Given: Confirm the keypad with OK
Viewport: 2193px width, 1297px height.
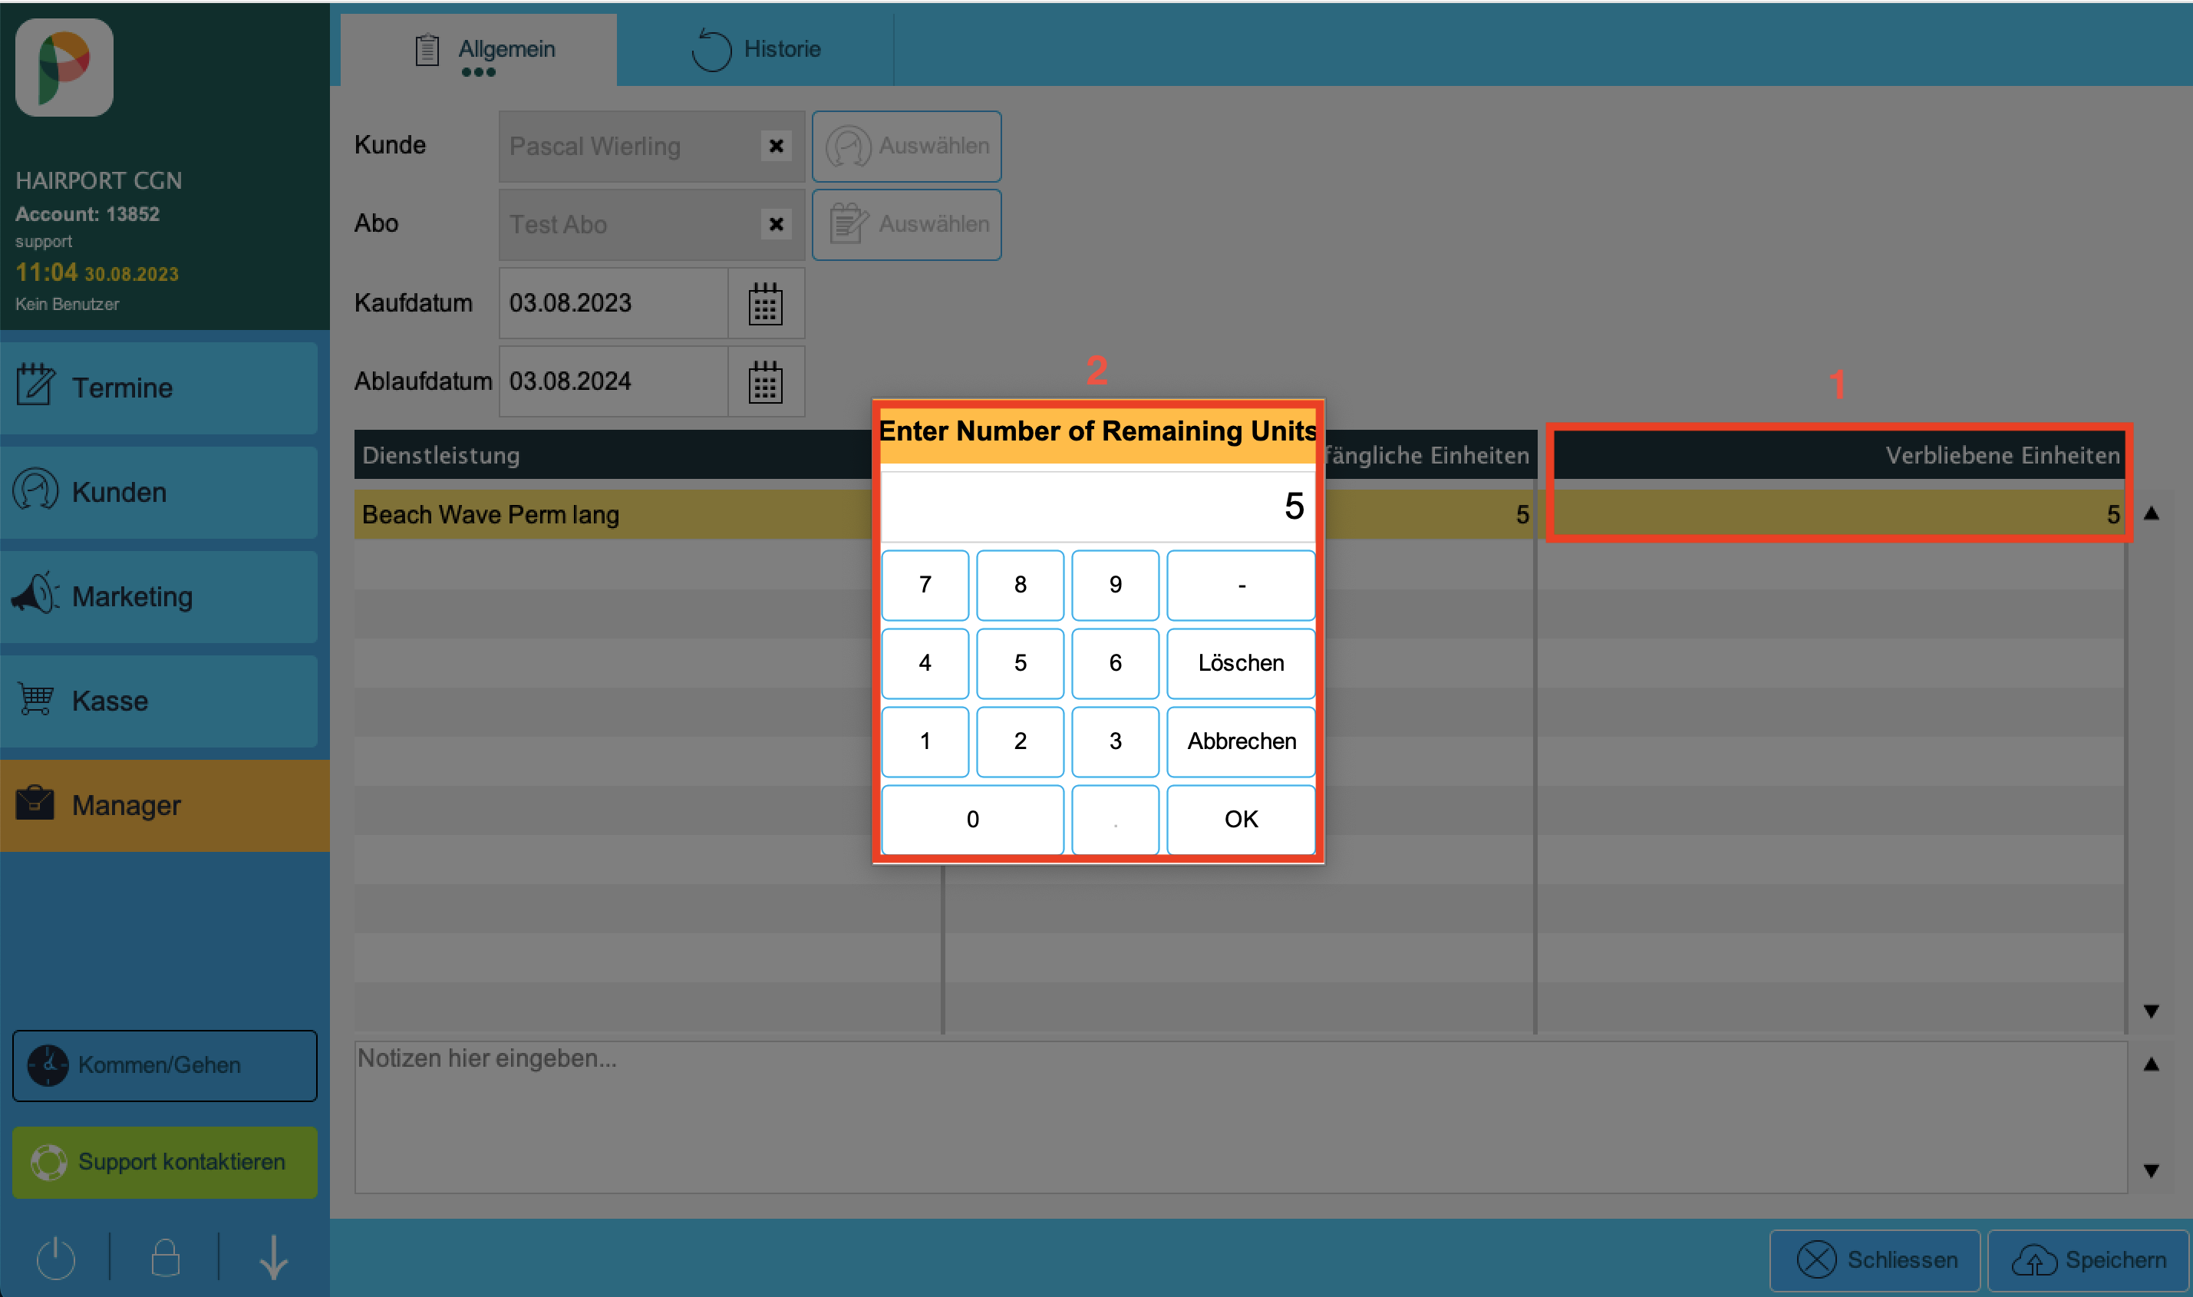Looking at the screenshot, I should point(1242,820).
